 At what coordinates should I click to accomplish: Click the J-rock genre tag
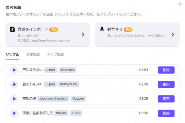pyautogui.click(x=51, y=70)
